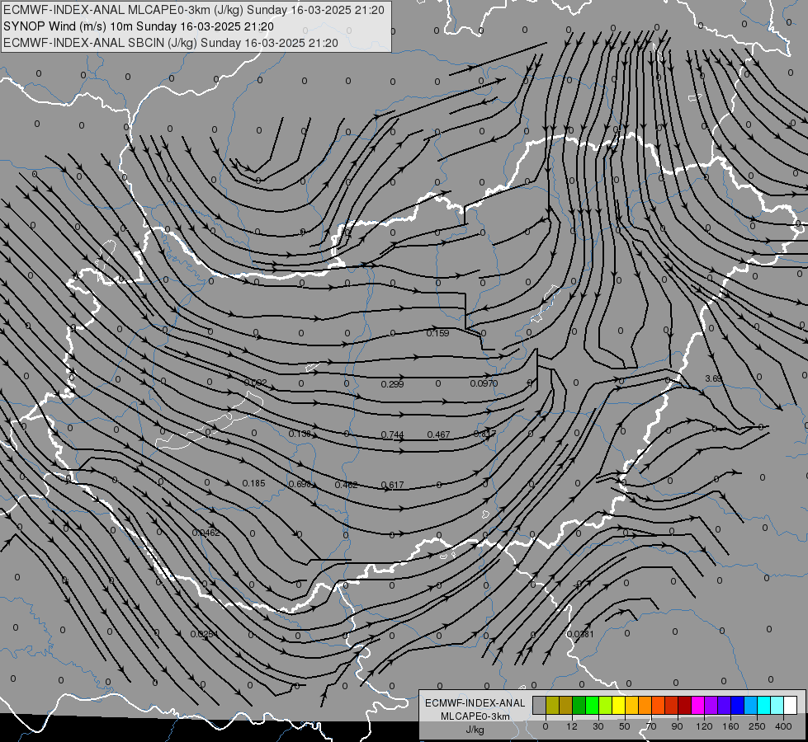Click the map value '0.0381'
The image size is (808, 742).
click(x=580, y=634)
